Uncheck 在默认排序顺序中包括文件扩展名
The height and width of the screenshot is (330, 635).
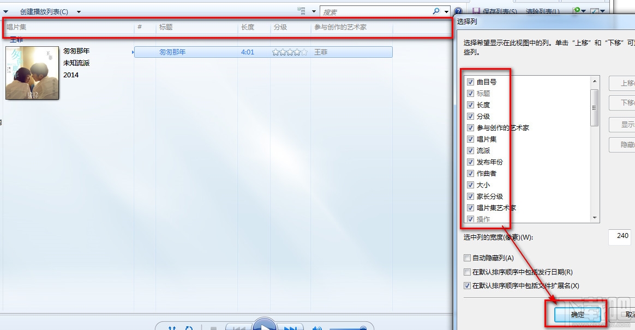tap(468, 285)
